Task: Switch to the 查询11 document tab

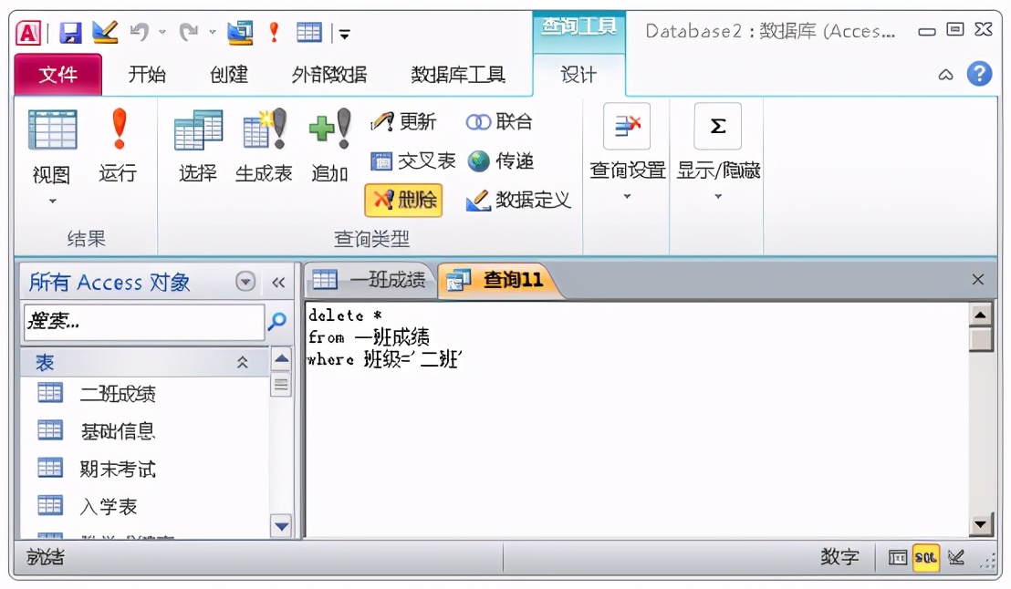Action: [496, 280]
